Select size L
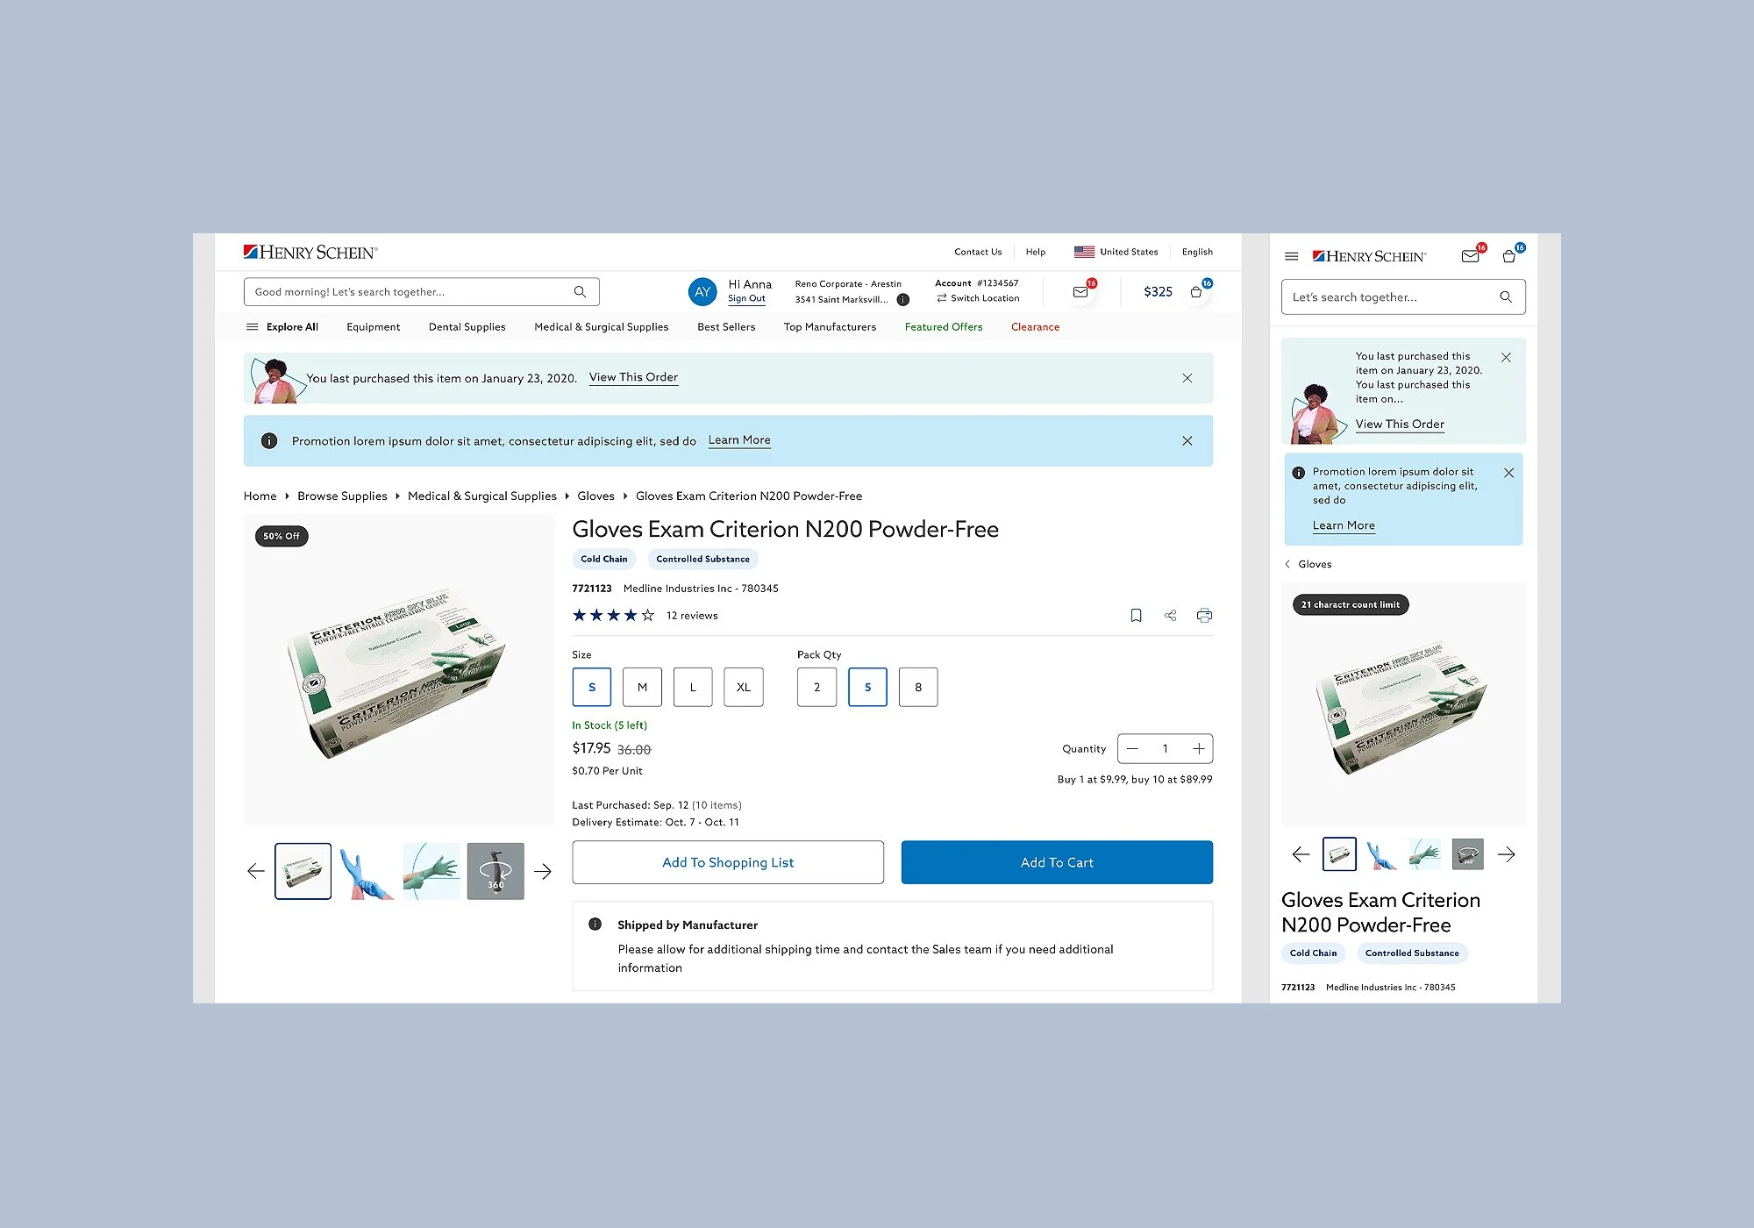 tap(693, 688)
